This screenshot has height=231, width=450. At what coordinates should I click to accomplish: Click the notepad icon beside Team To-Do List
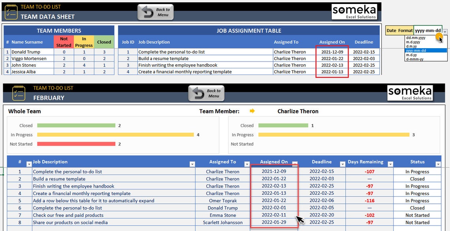point(11,11)
